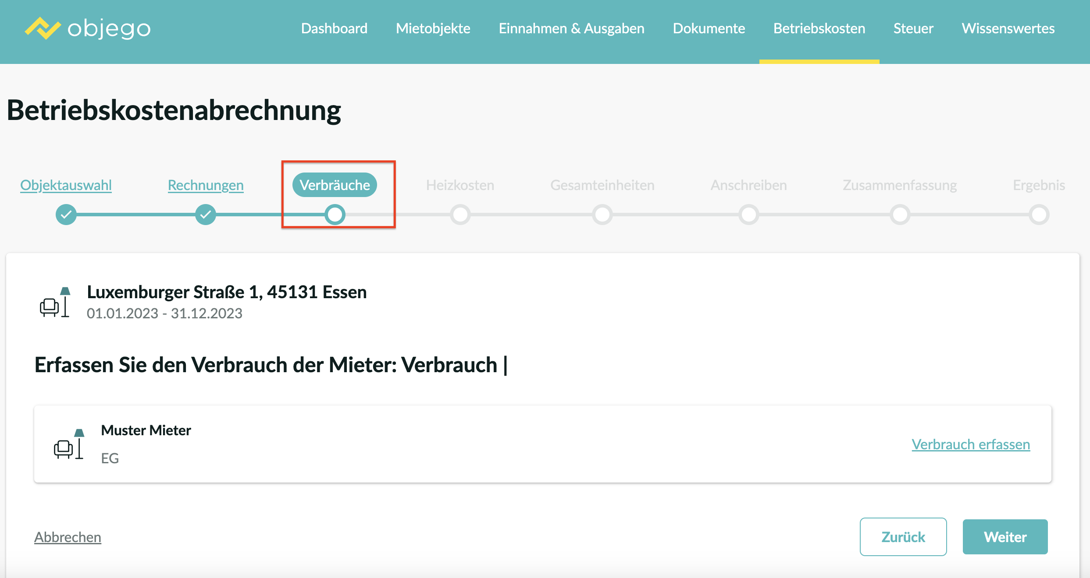
Task: Click the completed Objektauswahl checkmark circle
Action: tap(66, 215)
